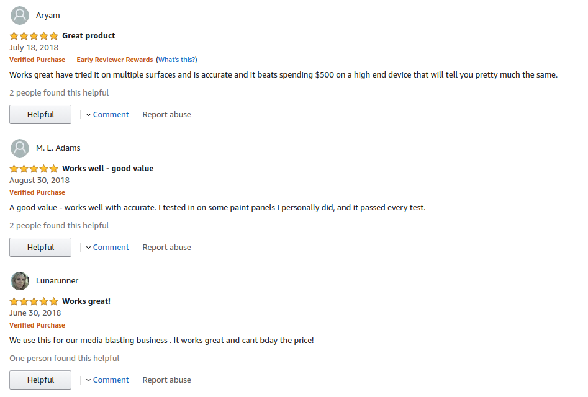This screenshot has height=397, width=588.
Task: Click the star rating on Works well review
Action: (x=34, y=169)
